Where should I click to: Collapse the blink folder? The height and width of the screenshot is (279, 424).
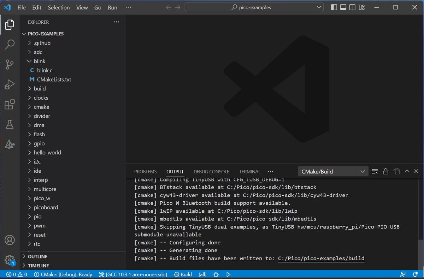pyautogui.click(x=73, y=61)
